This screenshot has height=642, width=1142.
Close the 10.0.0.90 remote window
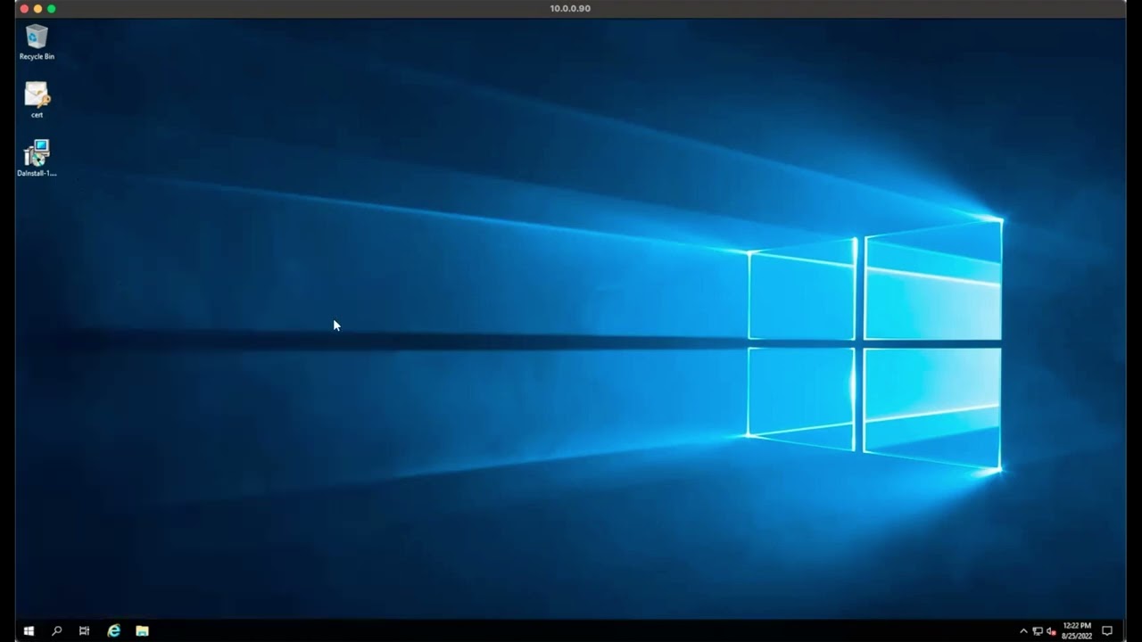click(24, 8)
